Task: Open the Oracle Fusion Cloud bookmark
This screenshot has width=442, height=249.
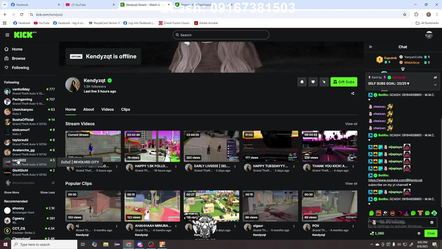Action: pos(174,23)
